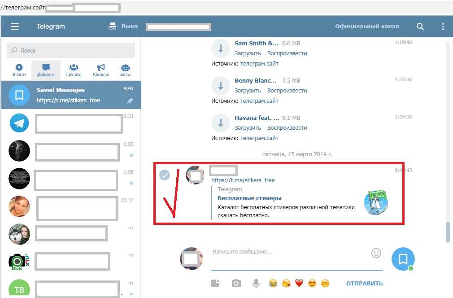
Task: Record voice message with microphone icon
Action: (x=256, y=284)
